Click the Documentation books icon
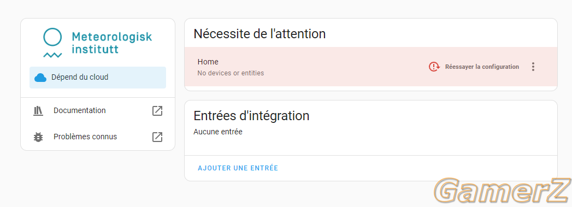This screenshot has width=572, height=207. [x=38, y=111]
